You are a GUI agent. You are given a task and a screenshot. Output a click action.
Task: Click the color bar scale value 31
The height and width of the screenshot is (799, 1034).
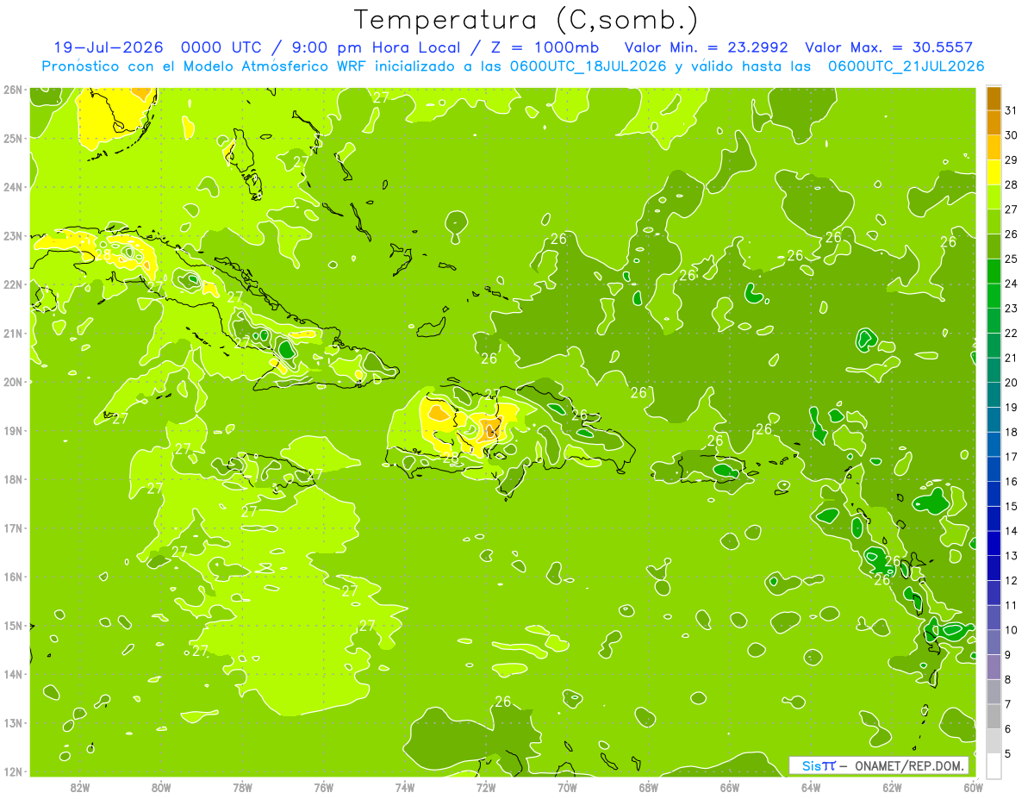tap(1011, 110)
